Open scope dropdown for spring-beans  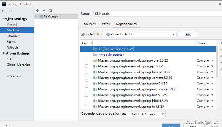pos(212,72)
